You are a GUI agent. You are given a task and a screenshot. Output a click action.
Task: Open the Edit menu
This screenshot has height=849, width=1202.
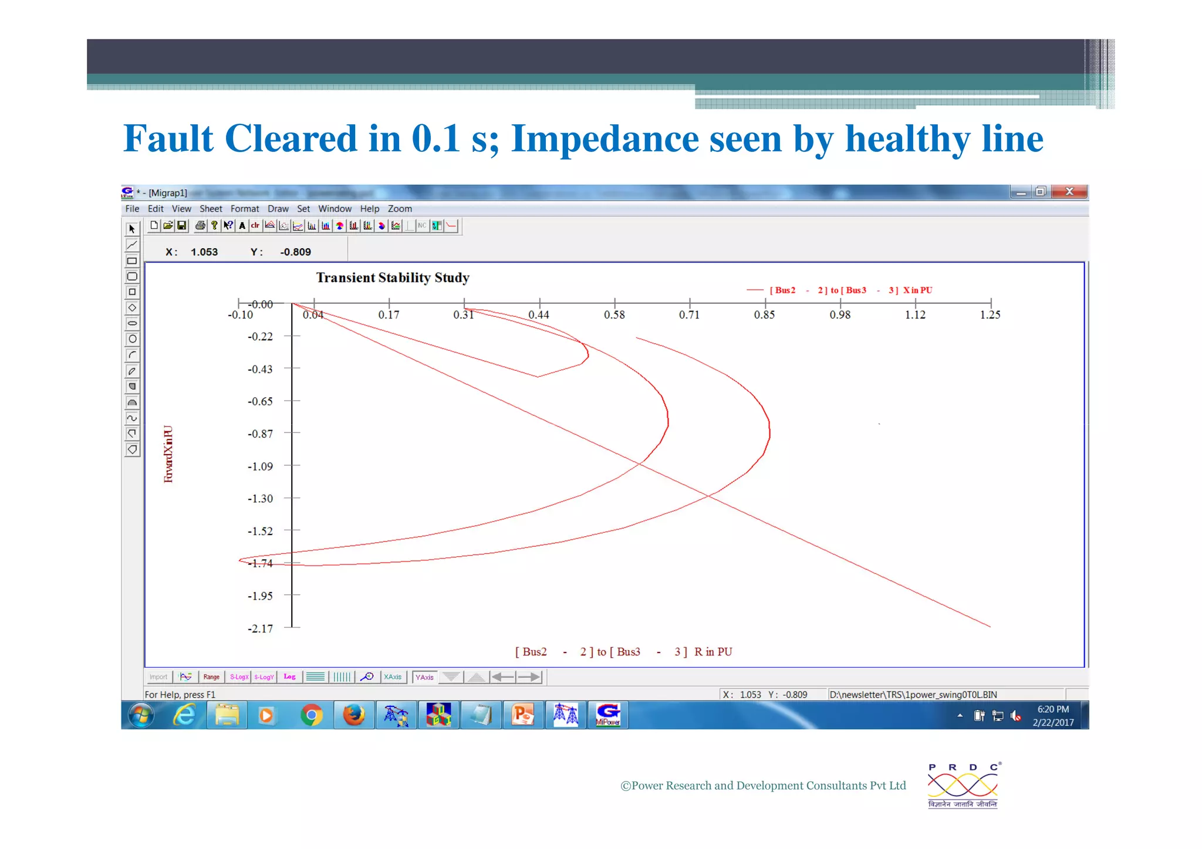pyautogui.click(x=156, y=209)
